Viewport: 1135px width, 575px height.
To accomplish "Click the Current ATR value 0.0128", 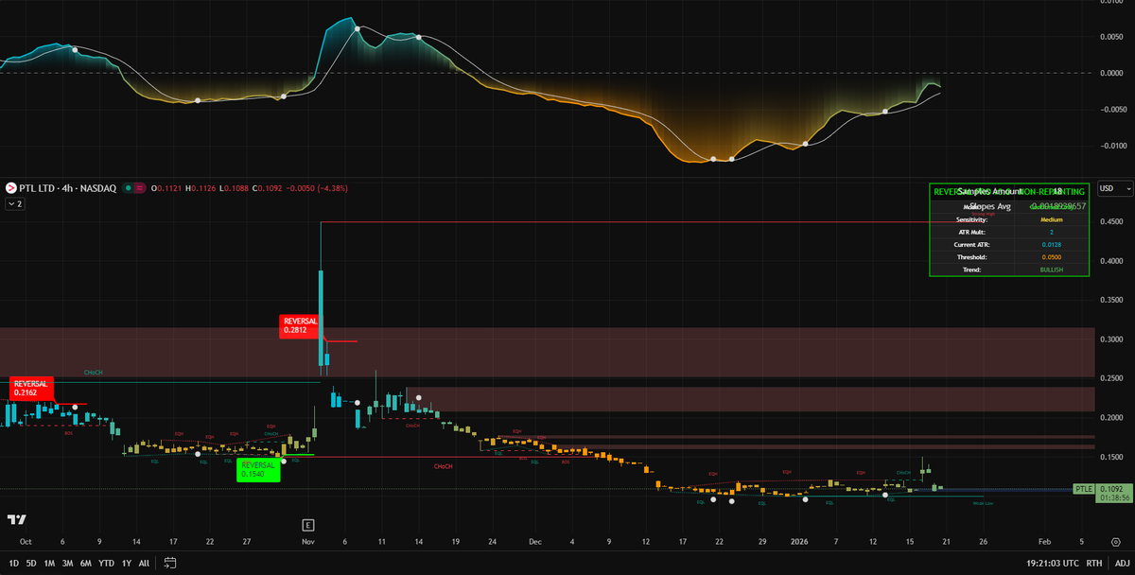I will coord(1052,244).
